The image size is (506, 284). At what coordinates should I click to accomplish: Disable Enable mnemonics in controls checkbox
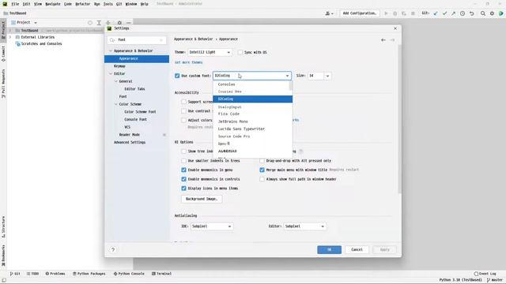point(184,179)
